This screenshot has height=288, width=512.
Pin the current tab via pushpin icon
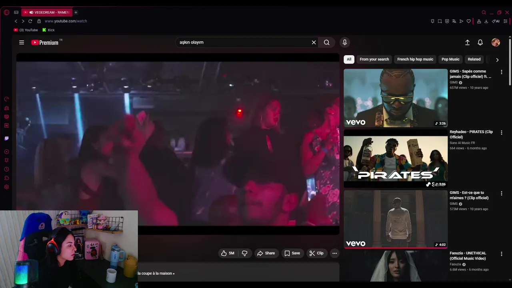[432, 21]
